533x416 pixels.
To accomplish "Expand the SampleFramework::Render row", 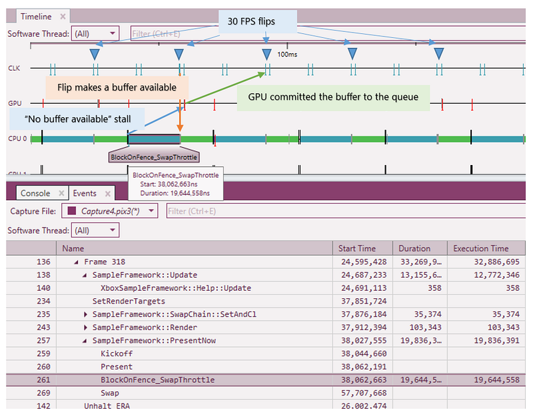I will tap(85, 327).
